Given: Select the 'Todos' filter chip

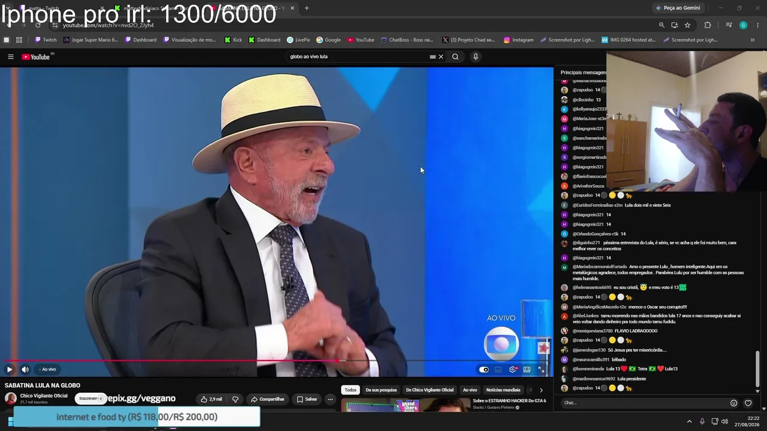Looking at the screenshot, I should pos(351,390).
